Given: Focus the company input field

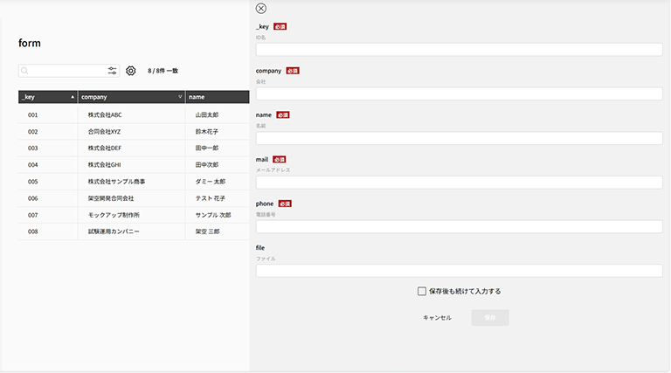Looking at the screenshot, I should (x=460, y=93).
